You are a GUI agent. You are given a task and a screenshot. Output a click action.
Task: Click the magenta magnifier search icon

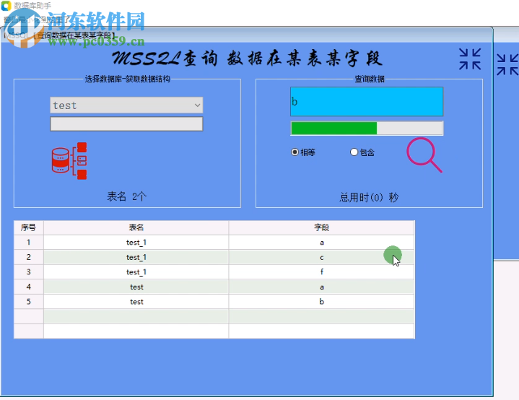click(x=424, y=155)
